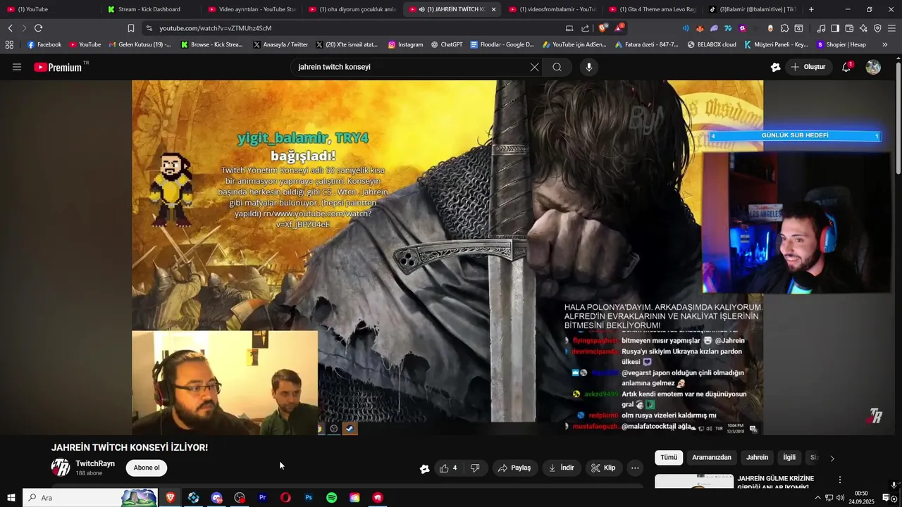
Task: Open the MetaMask fox extension
Action: coord(700,28)
